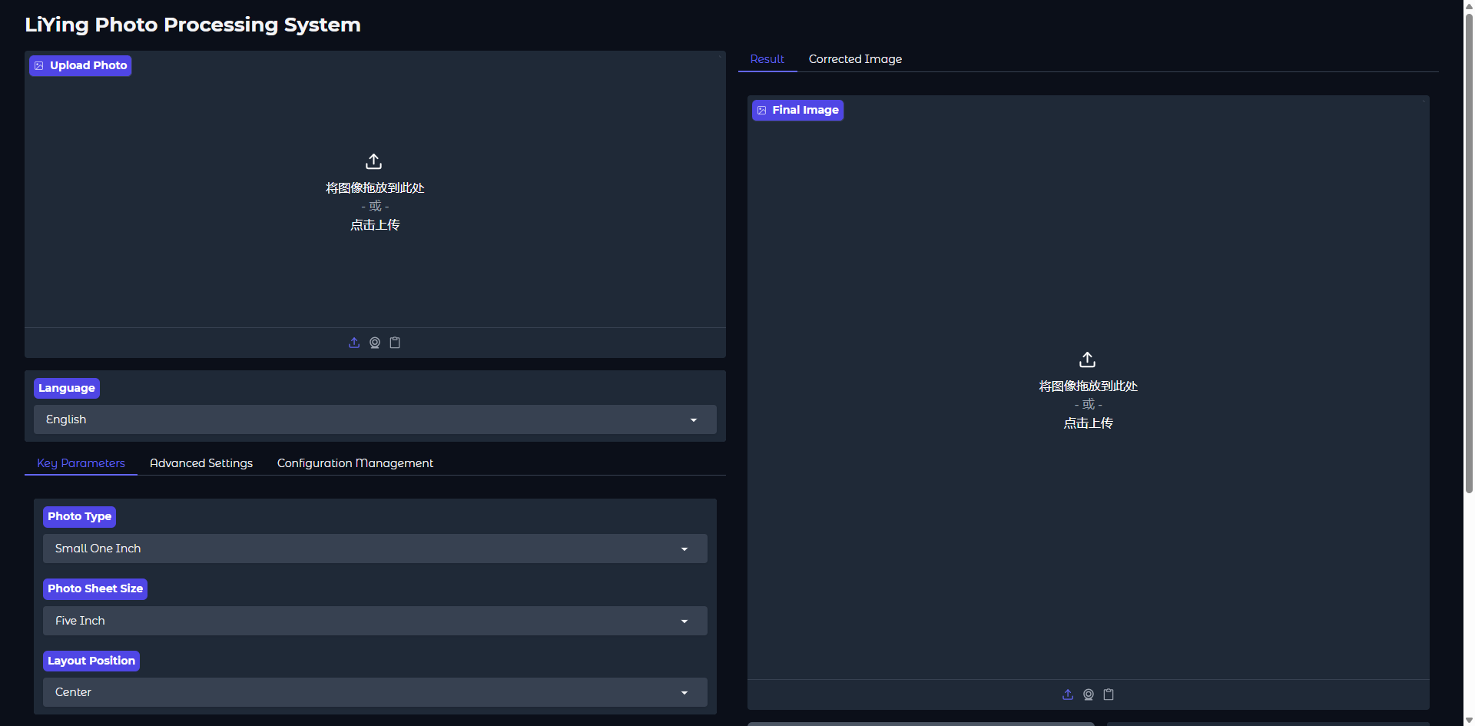Viewport: 1475px width, 726px height.
Task: Open the Configuration Management tab
Action: tap(355, 463)
